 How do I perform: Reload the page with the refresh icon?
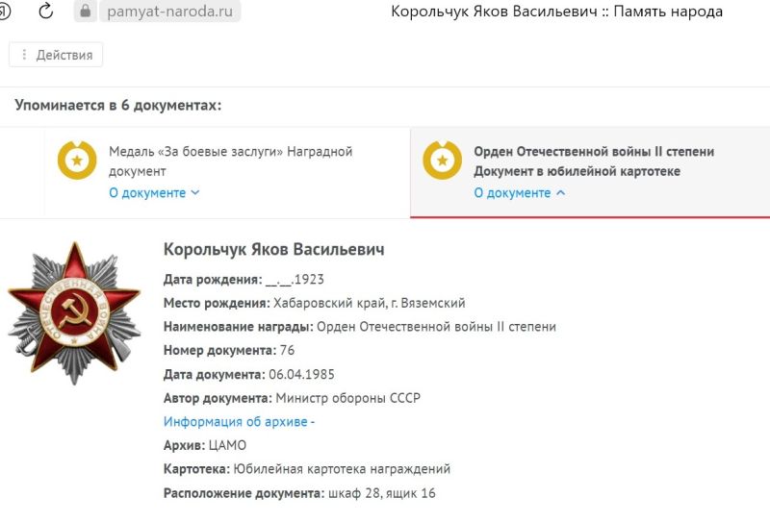tap(45, 11)
